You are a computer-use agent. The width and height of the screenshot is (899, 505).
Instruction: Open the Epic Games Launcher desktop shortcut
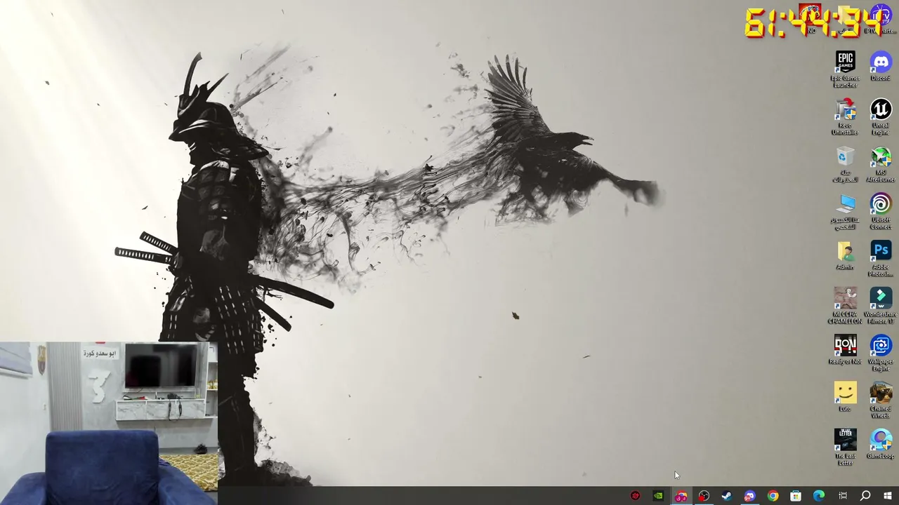point(845,69)
